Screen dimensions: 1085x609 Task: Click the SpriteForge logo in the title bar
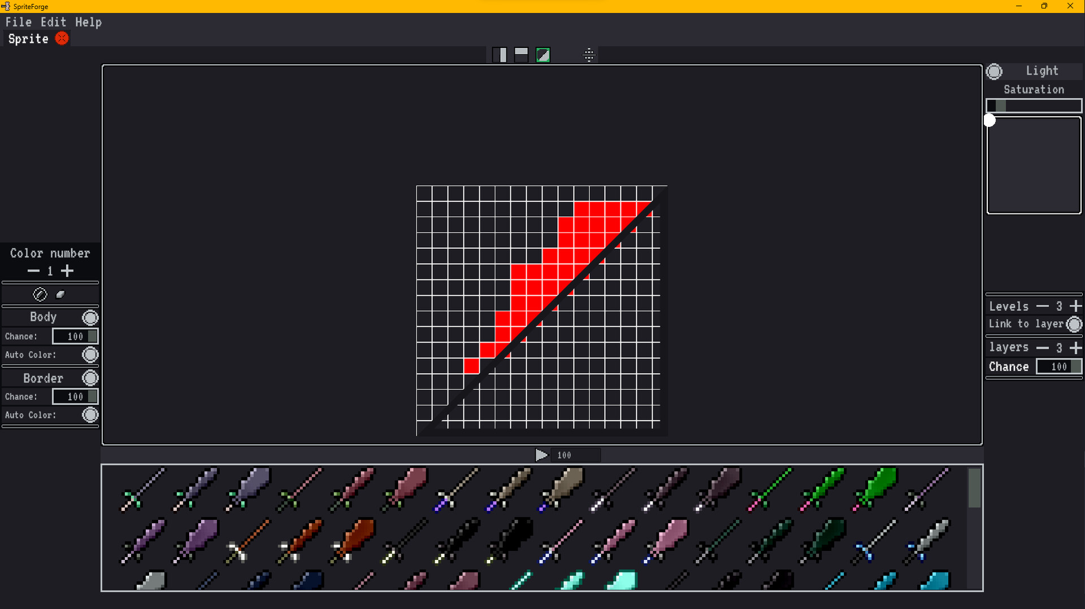[x=5, y=6]
